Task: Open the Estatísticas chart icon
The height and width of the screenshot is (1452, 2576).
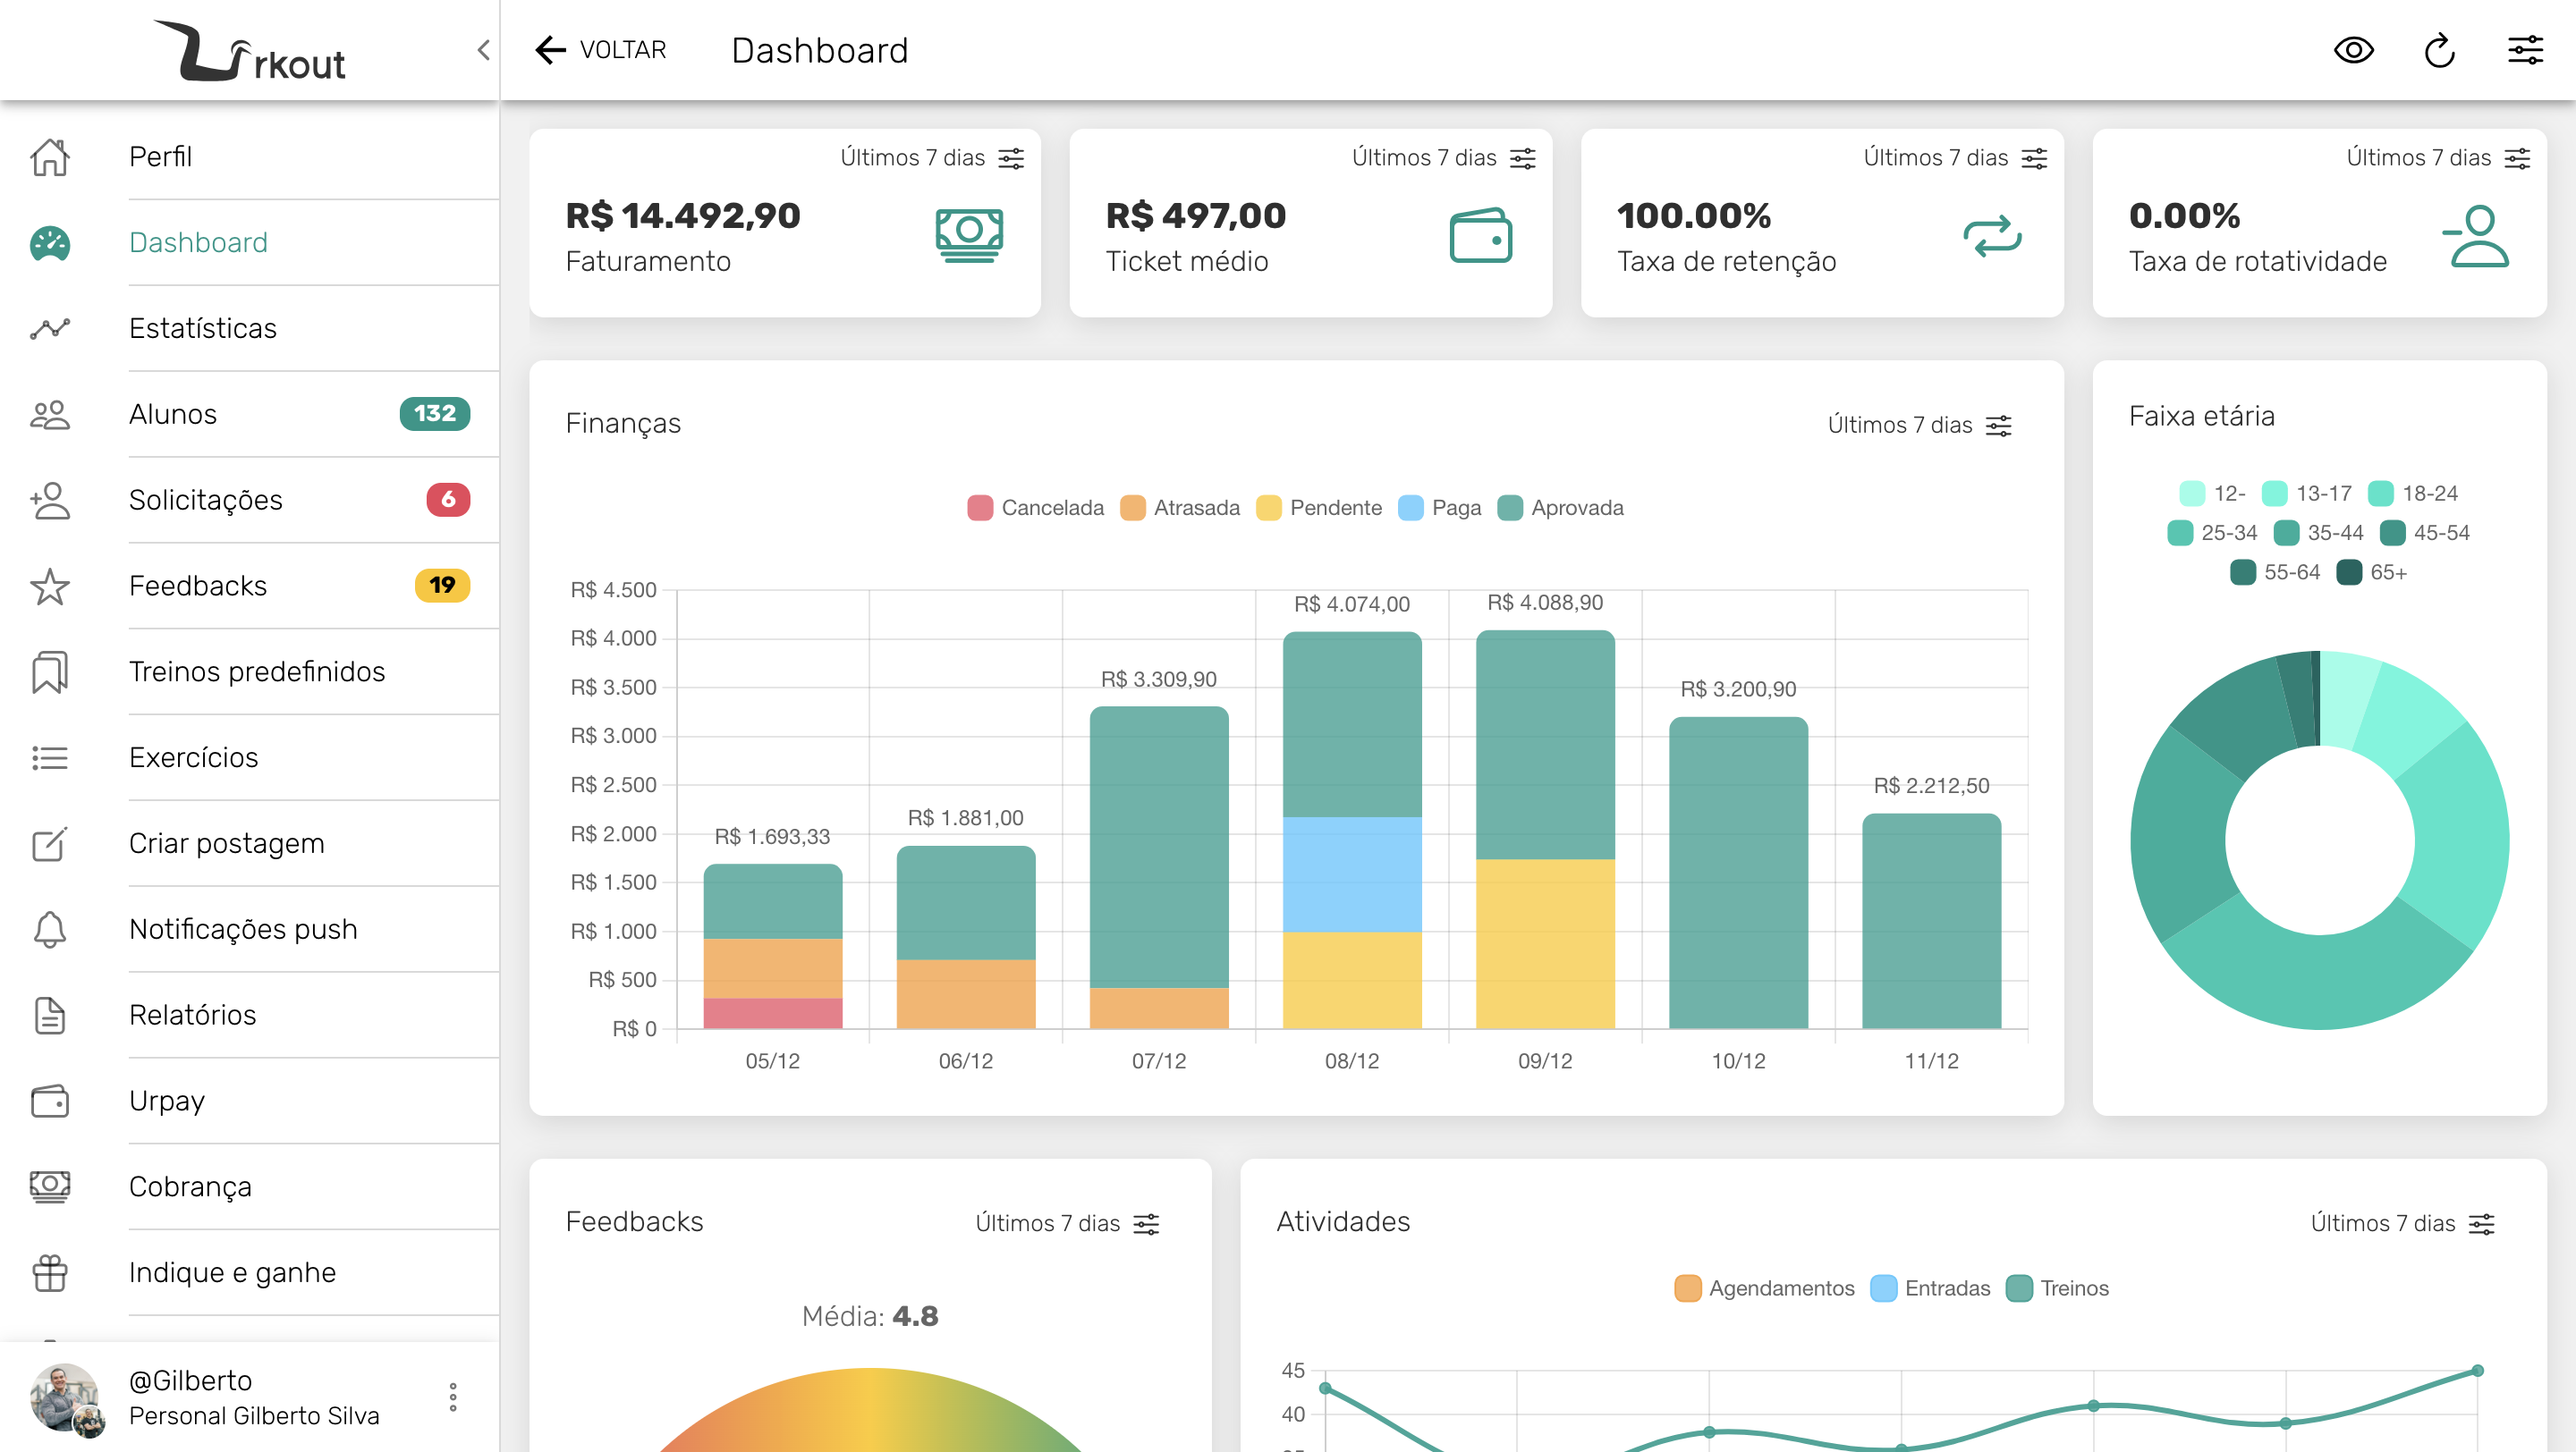Action: [50, 328]
